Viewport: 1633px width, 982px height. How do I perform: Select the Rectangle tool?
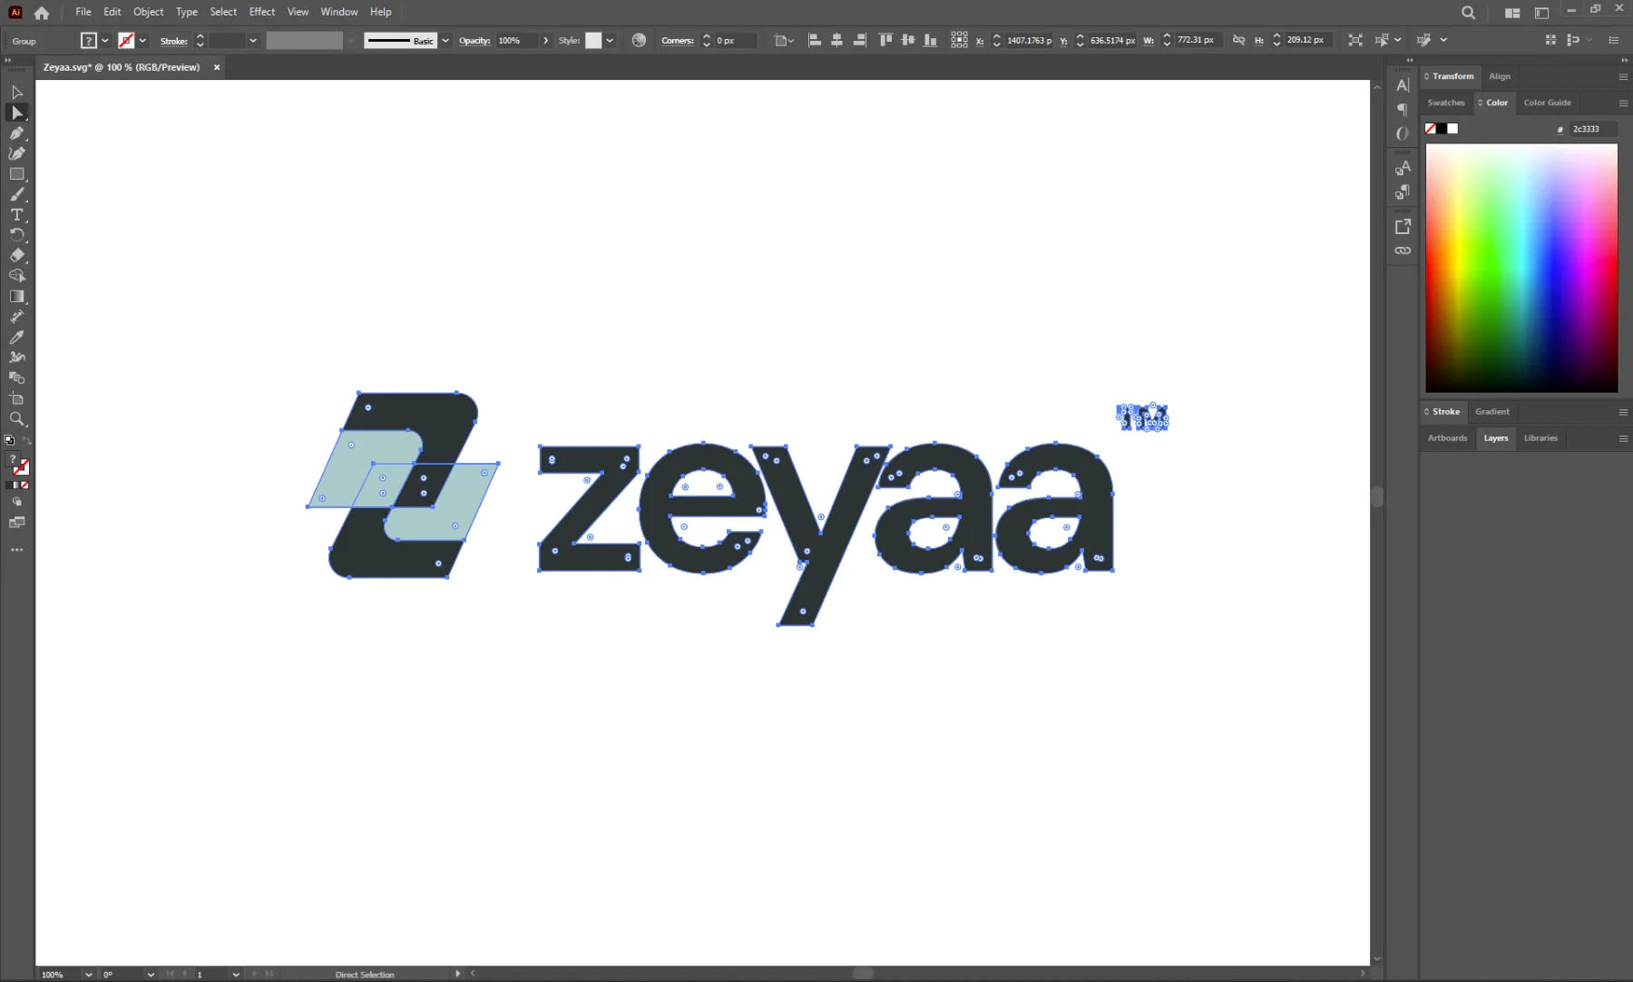pos(16,174)
